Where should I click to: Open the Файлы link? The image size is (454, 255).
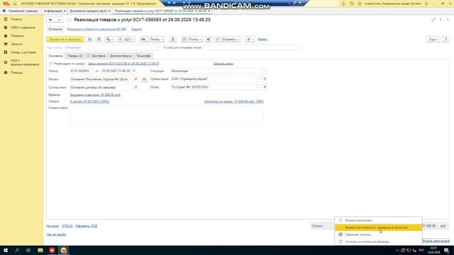[x=262, y=40]
